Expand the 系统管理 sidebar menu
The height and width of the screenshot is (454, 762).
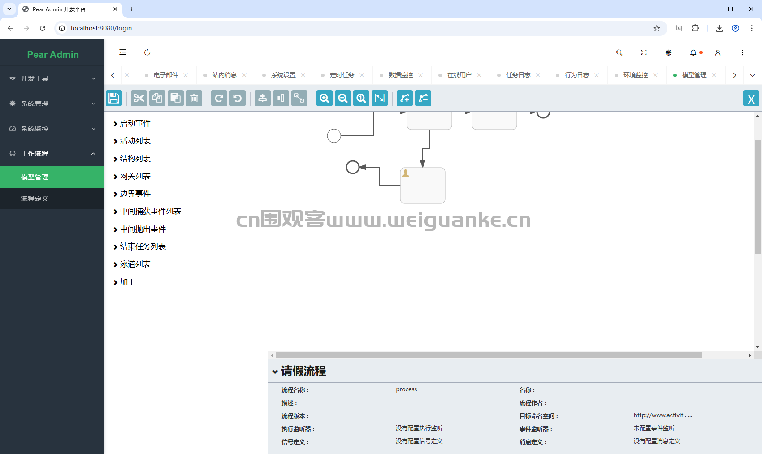click(x=52, y=104)
